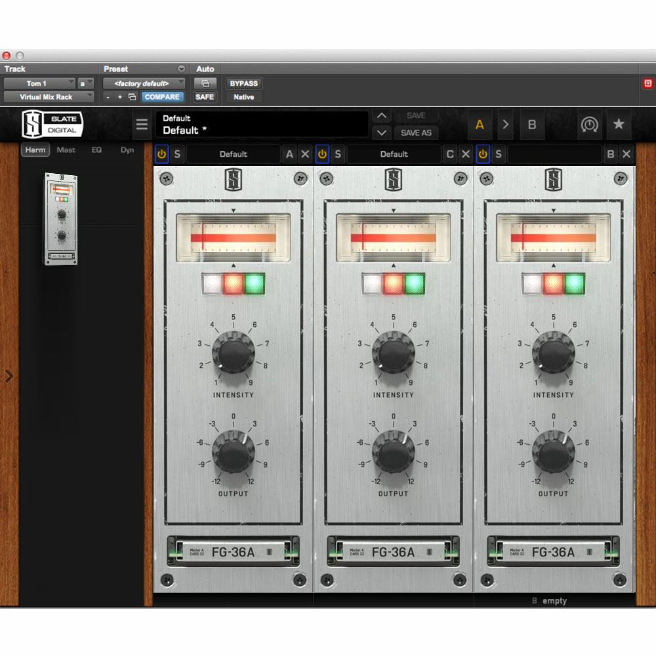
Task: Toggle the BYPASS button in plugin header
Action: tap(243, 83)
